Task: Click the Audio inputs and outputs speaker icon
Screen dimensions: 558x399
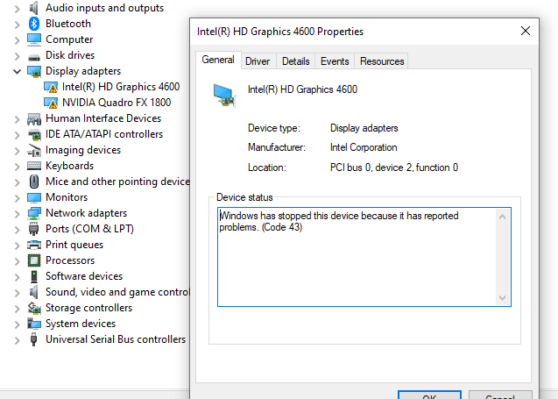Action: (34, 8)
